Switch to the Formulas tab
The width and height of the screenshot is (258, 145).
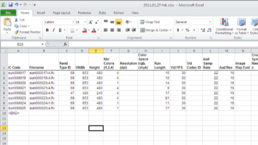pos(84,13)
